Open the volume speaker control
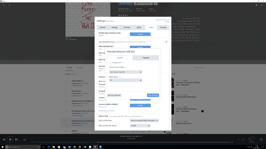 pyautogui.click(x=261, y=139)
